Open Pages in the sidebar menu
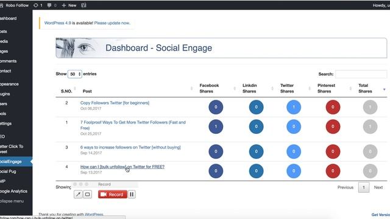Image resolution: width=390 pixels, height=219 pixels. [4, 51]
